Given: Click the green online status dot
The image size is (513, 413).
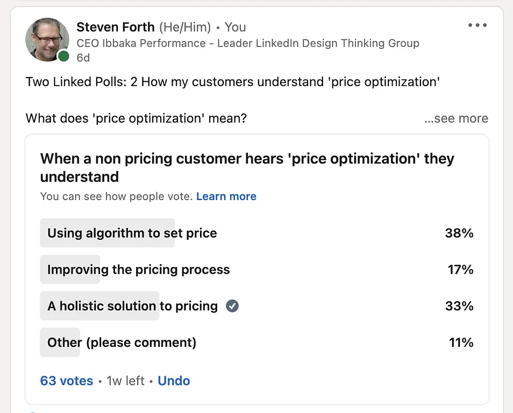Looking at the screenshot, I should click(63, 56).
